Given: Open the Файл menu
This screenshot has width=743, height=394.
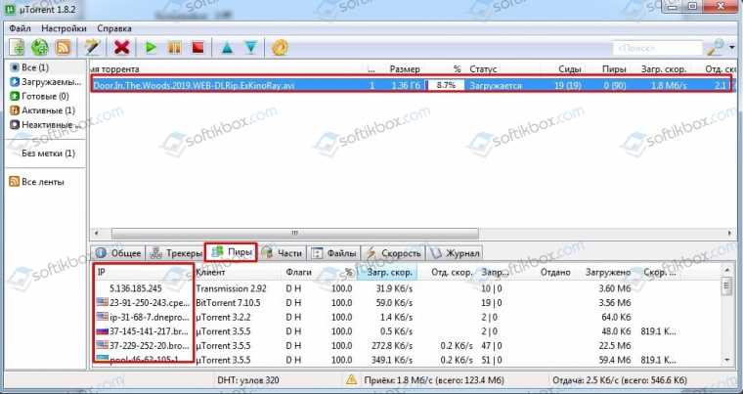Looking at the screenshot, I should tap(20, 28).
